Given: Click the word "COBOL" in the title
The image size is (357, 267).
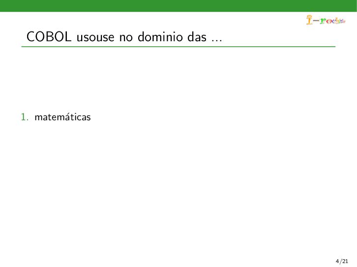Looking at the screenshot, I should point(49,37).
